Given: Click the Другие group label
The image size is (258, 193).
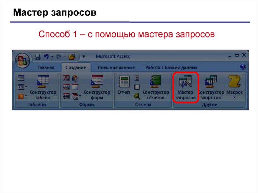Looking at the screenshot, I should click(x=209, y=105).
